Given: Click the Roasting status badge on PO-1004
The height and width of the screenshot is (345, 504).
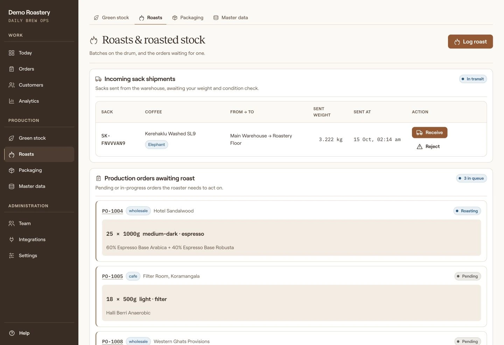Looking at the screenshot, I should [467, 211].
